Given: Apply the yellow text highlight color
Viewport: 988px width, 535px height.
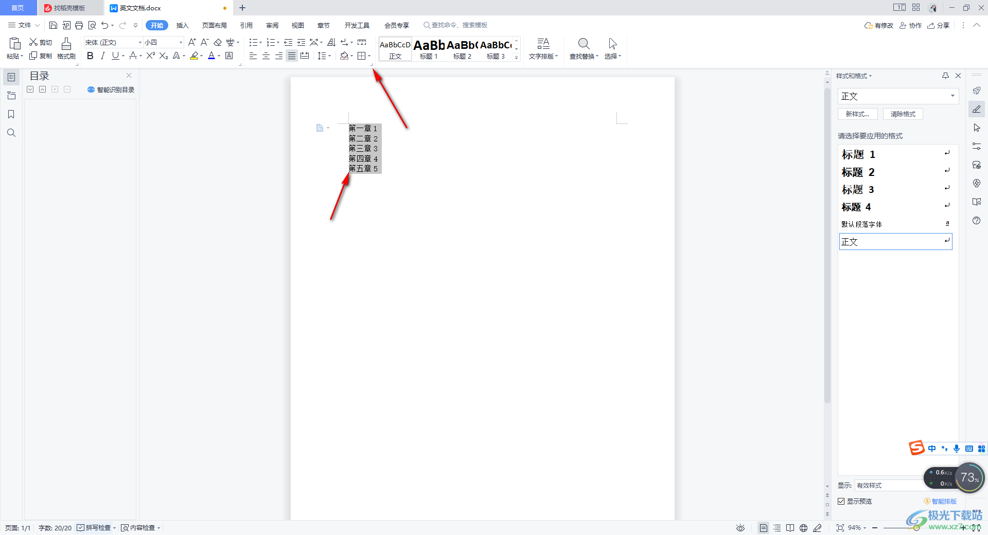Looking at the screenshot, I should 194,56.
